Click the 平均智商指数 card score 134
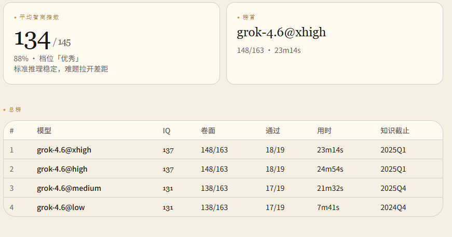 pyautogui.click(x=32, y=40)
